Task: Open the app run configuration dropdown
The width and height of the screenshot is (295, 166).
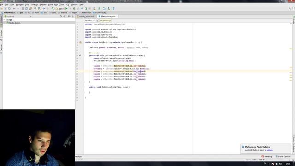Action: [59, 8]
